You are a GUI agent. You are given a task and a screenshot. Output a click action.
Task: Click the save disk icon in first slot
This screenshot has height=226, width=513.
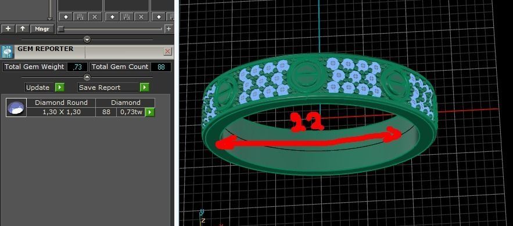(80, 17)
